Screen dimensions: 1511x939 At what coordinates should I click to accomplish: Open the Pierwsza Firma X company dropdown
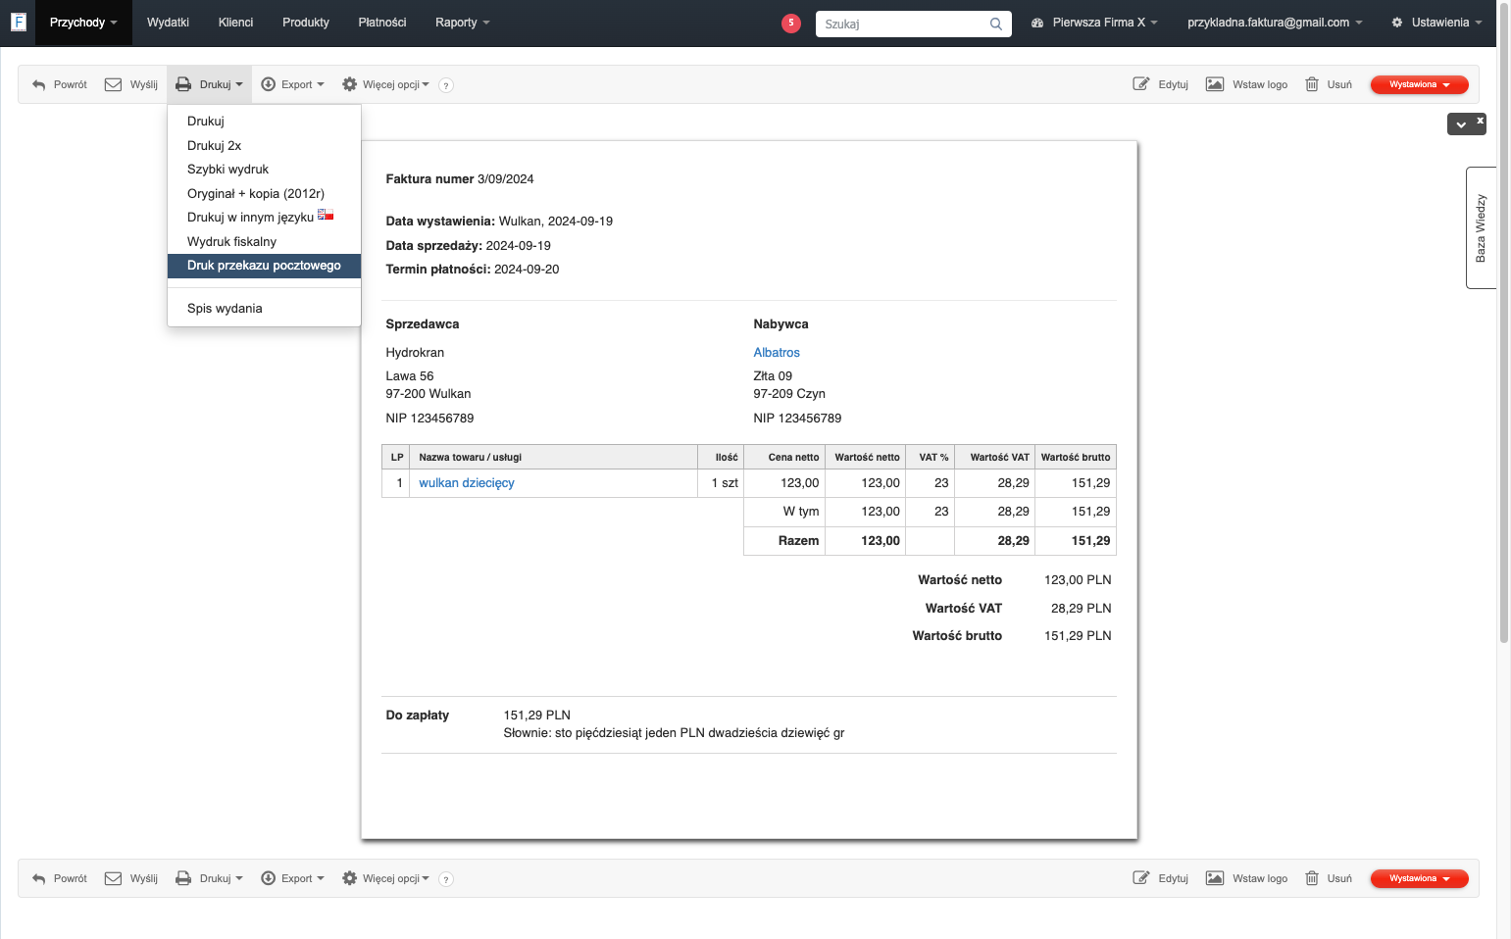[1094, 23]
